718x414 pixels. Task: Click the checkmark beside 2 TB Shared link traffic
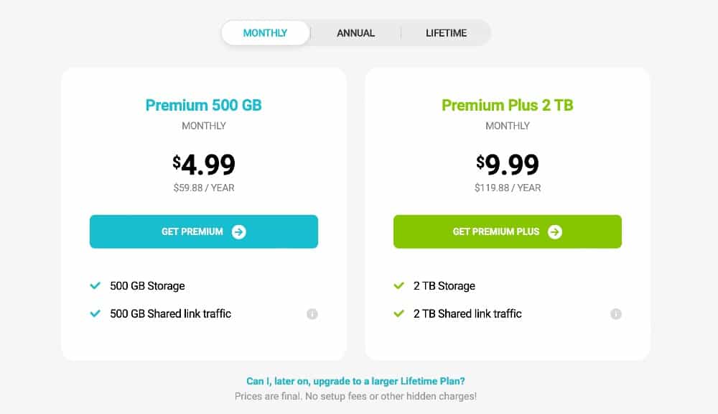pos(399,314)
